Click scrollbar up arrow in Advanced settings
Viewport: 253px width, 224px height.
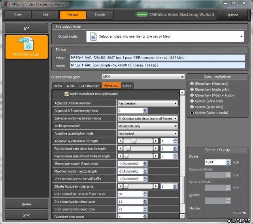click(x=182, y=92)
